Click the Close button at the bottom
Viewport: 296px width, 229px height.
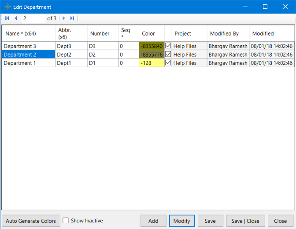(281, 221)
